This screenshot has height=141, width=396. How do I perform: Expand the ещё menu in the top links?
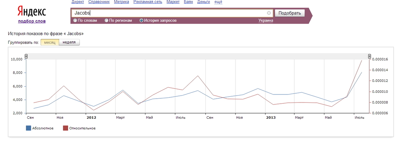218,2
